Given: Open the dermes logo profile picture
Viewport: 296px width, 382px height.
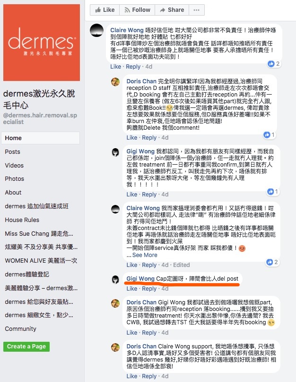Looking at the screenshot, I should click(42, 43).
